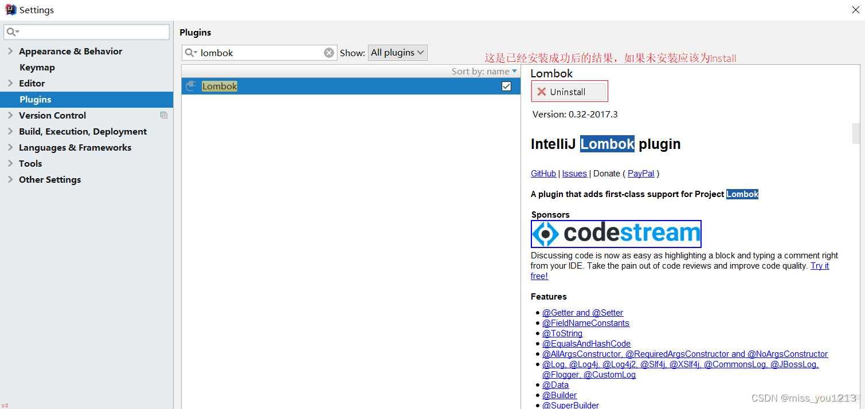Viewport: 865px width, 409px height.
Task: Open the Show All plugins dropdown
Action: pyautogui.click(x=397, y=53)
